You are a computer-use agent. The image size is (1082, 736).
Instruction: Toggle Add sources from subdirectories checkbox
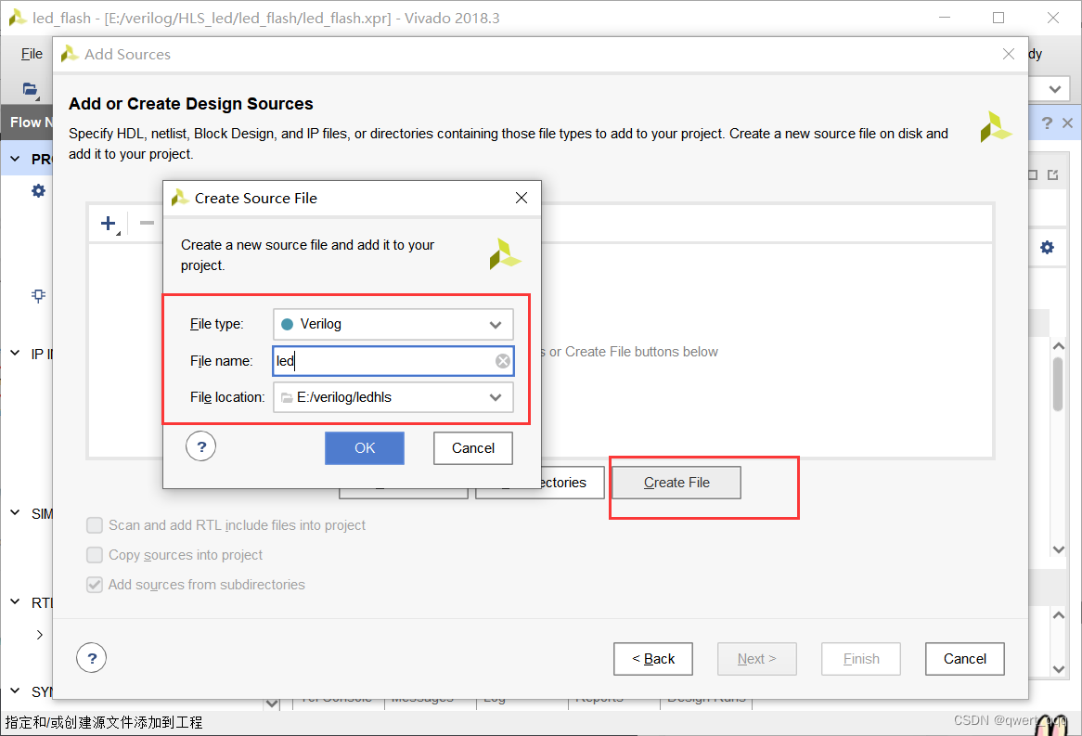coord(95,585)
